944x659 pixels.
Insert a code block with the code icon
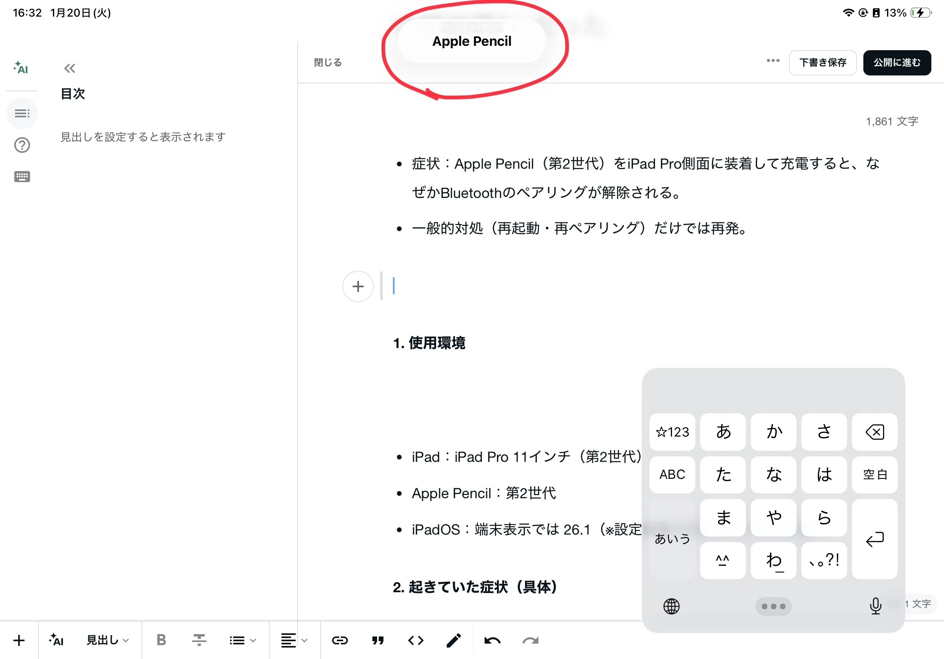416,640
